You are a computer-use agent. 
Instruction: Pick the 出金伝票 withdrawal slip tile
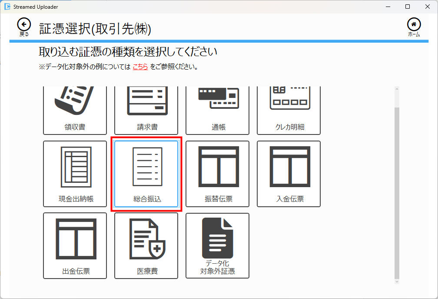click(x=75, y=245)
